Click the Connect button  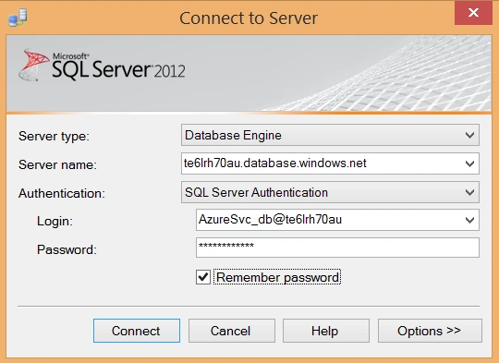click(137, 331)
